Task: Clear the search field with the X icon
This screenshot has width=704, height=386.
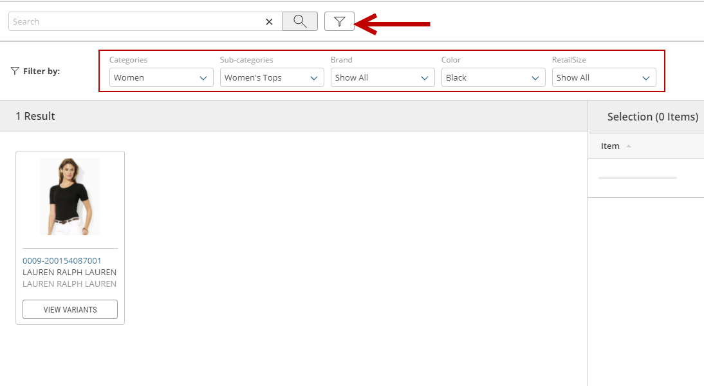Action: (269, 22)
